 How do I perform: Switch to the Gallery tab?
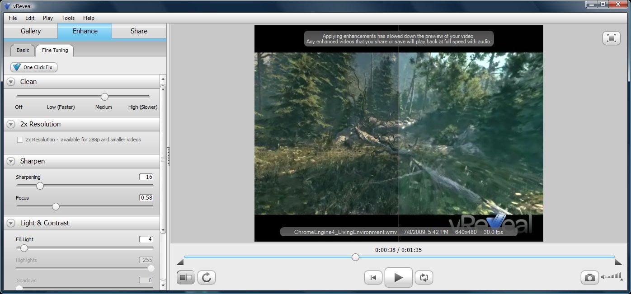click(31, 31)
